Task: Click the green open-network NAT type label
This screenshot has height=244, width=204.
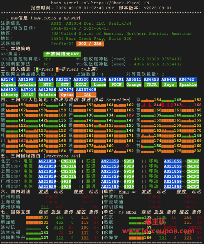Action: click(62, 54)
